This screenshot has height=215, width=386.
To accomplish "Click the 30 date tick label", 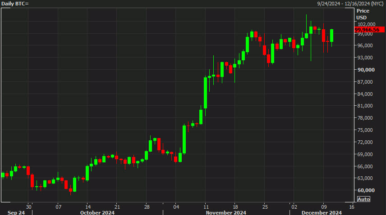I will click(29, 207).
